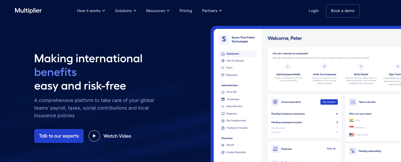Click the Team overview card icon
The image size is (401, 162).
click(353, 102)
